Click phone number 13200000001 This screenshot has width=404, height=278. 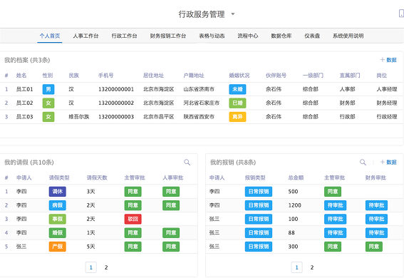(x=116, y=89)
